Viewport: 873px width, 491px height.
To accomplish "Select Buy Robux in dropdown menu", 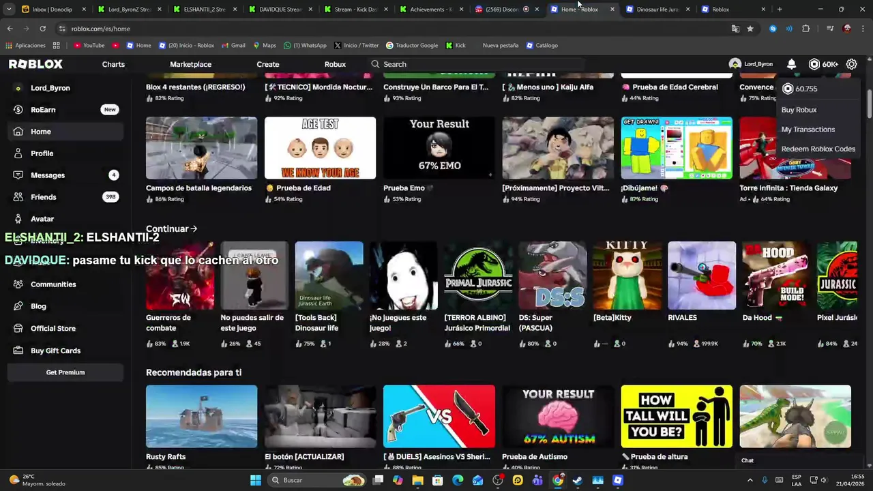I will [799, 110].
